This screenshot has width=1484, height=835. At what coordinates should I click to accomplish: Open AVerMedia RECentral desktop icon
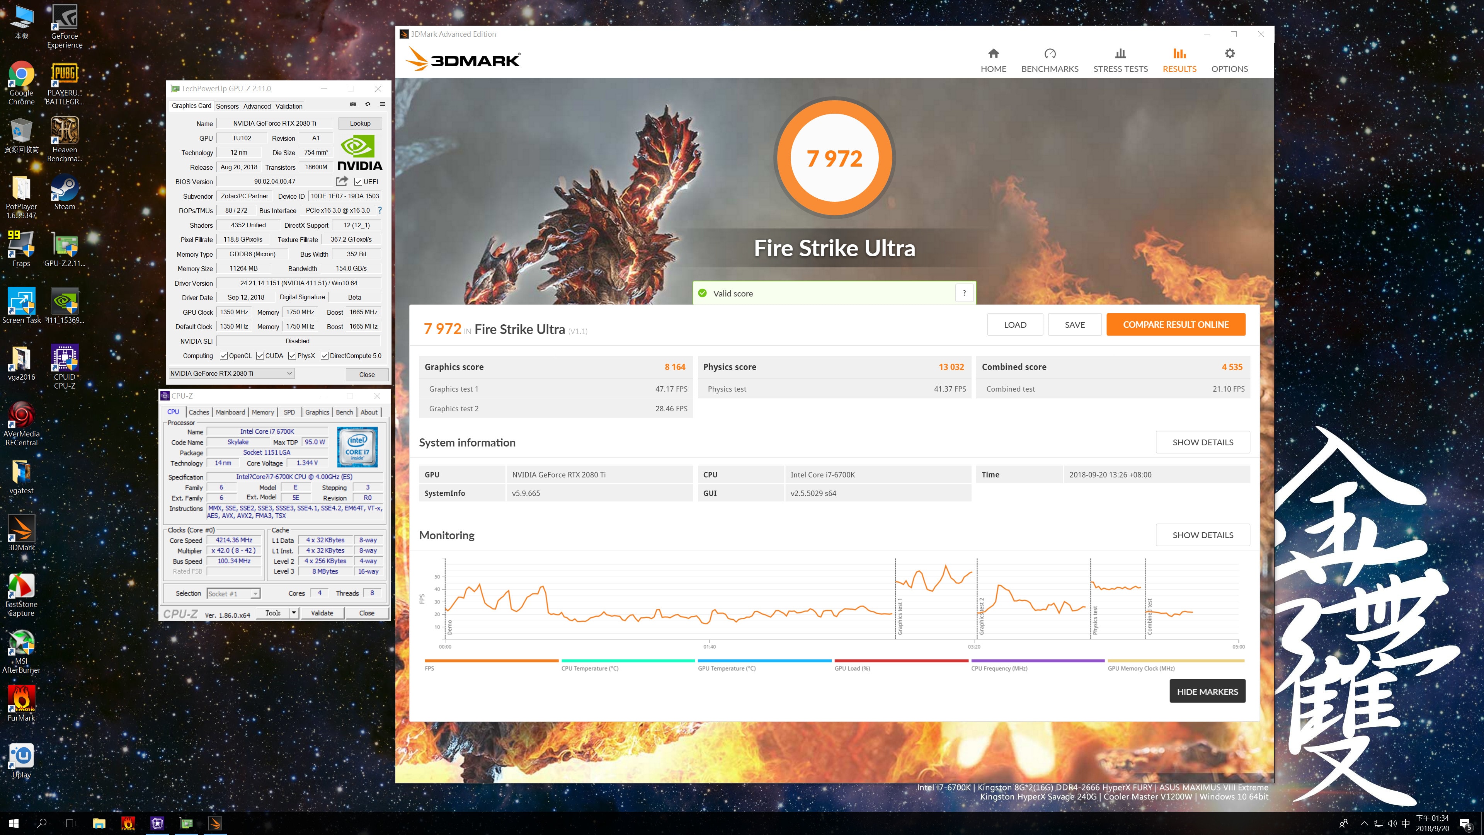(x=21, y=424)
